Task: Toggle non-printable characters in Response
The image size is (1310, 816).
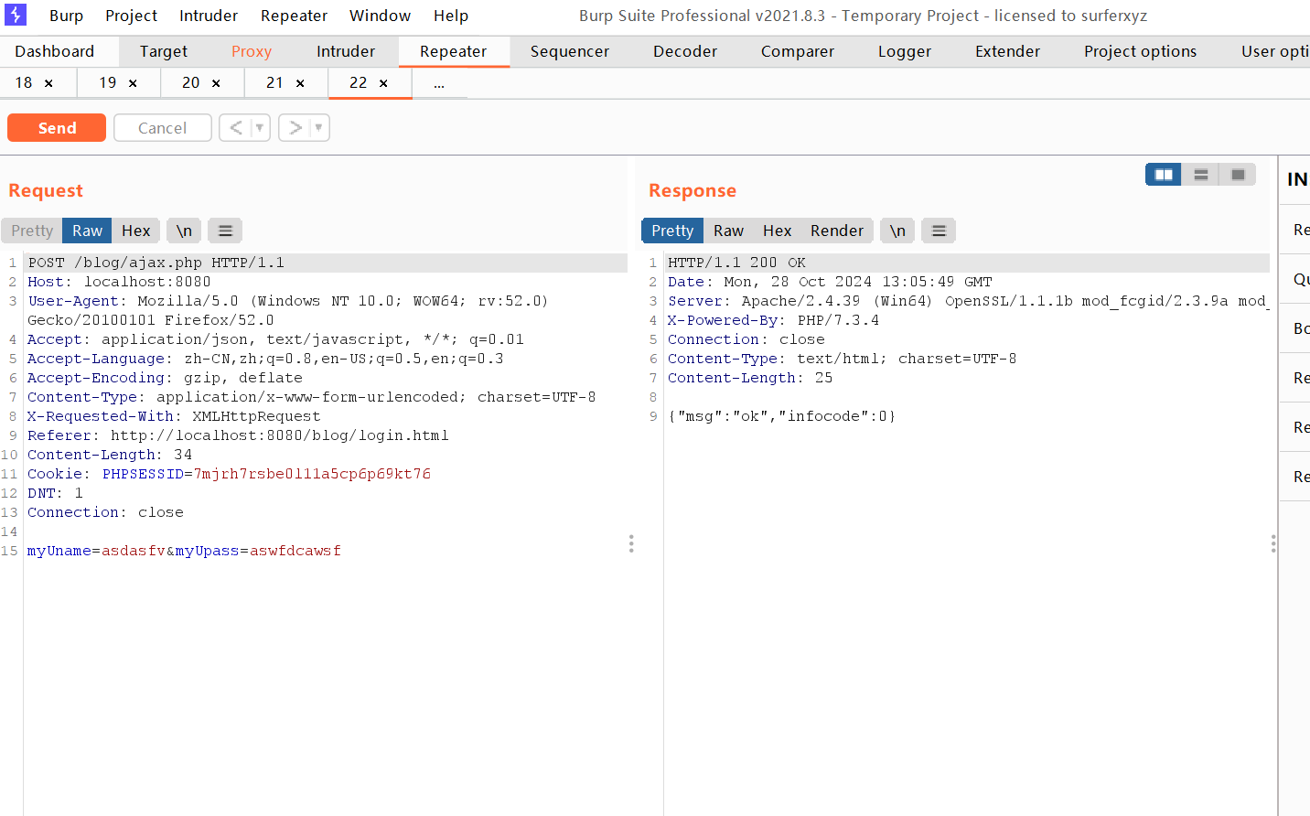Action: 897,231
